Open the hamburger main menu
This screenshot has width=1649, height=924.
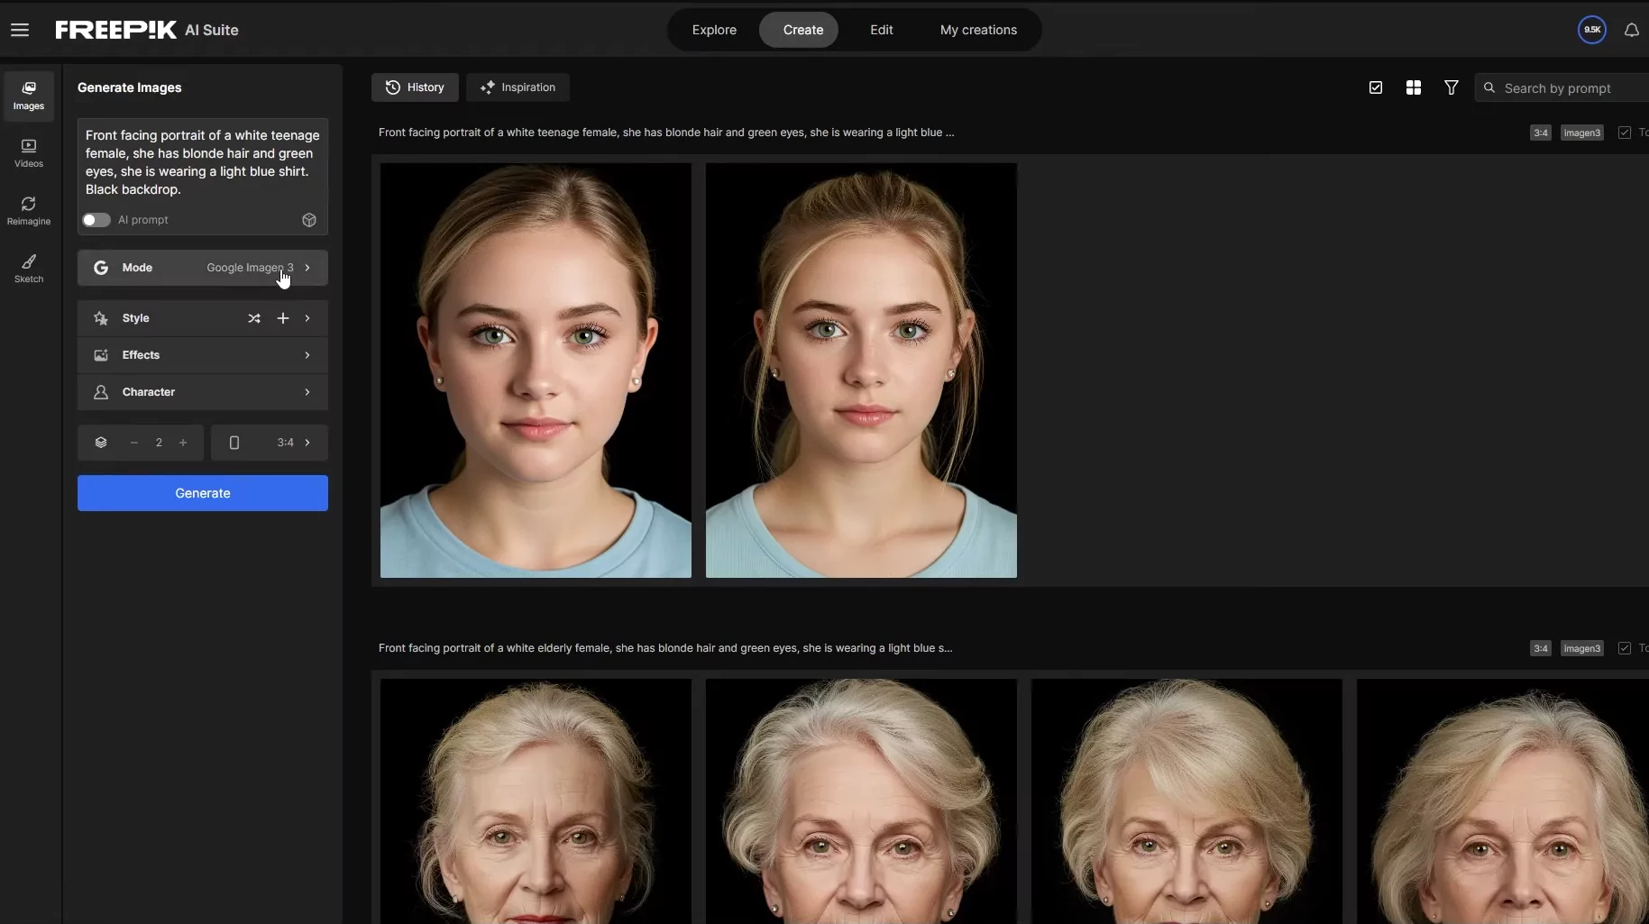[x=20, y=30]
